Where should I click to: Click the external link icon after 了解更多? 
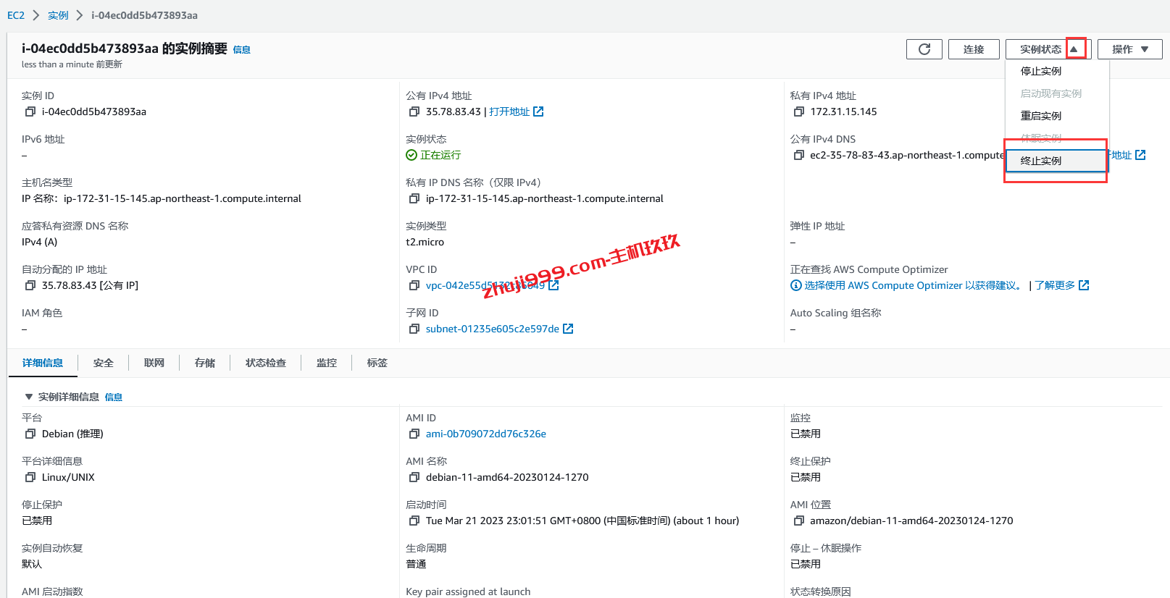click(x=1084, y=285)
